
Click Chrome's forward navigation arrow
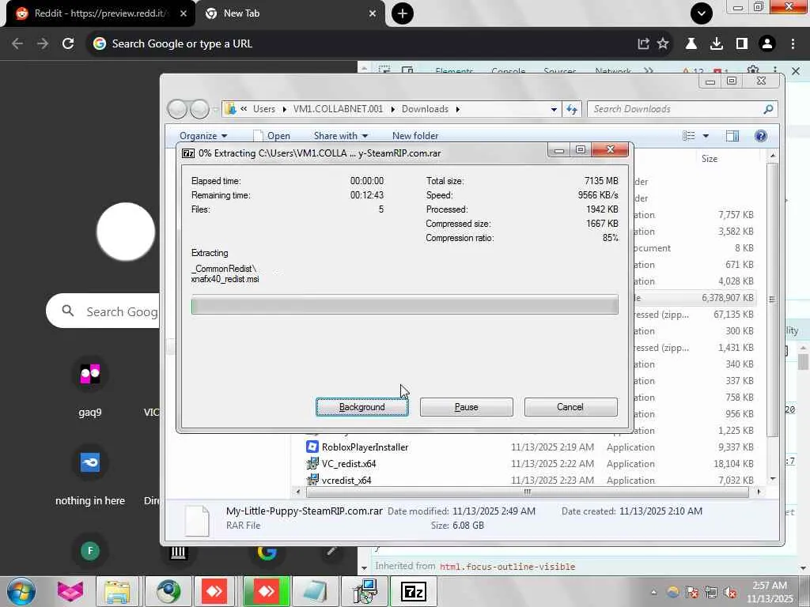[x=43, y=44]
